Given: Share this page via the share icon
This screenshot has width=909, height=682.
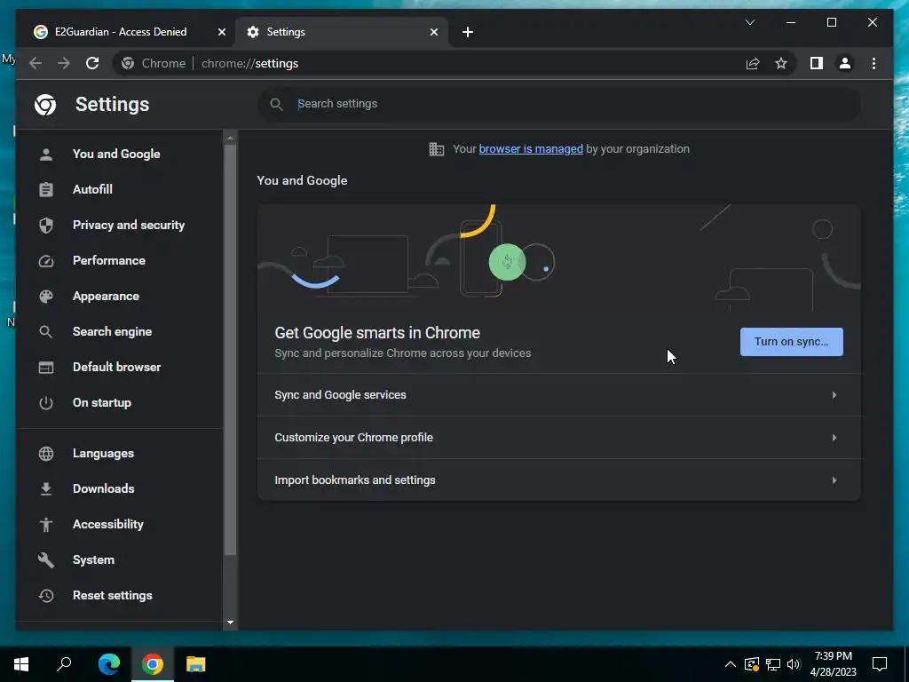Looking at the screenshot, I should click(753, 63).
